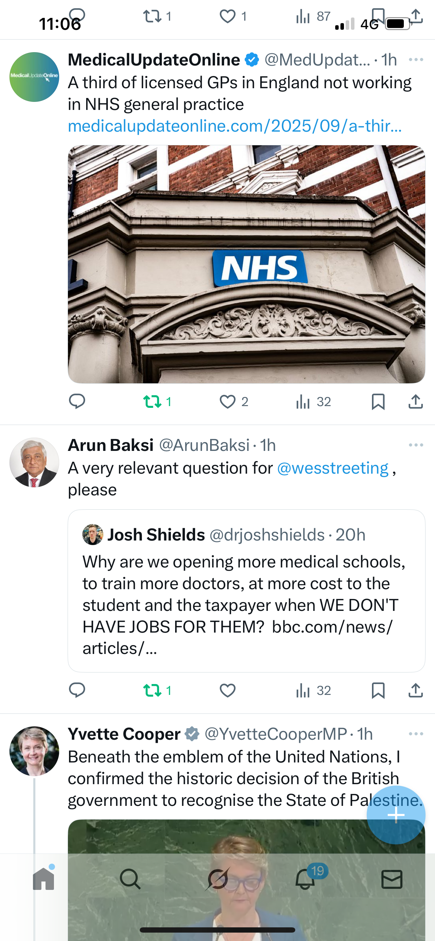The width and height of the screenshot is (435, 941).
Task: Go to the Home tab
Action: pyautogui.click(x=43, y=879)
